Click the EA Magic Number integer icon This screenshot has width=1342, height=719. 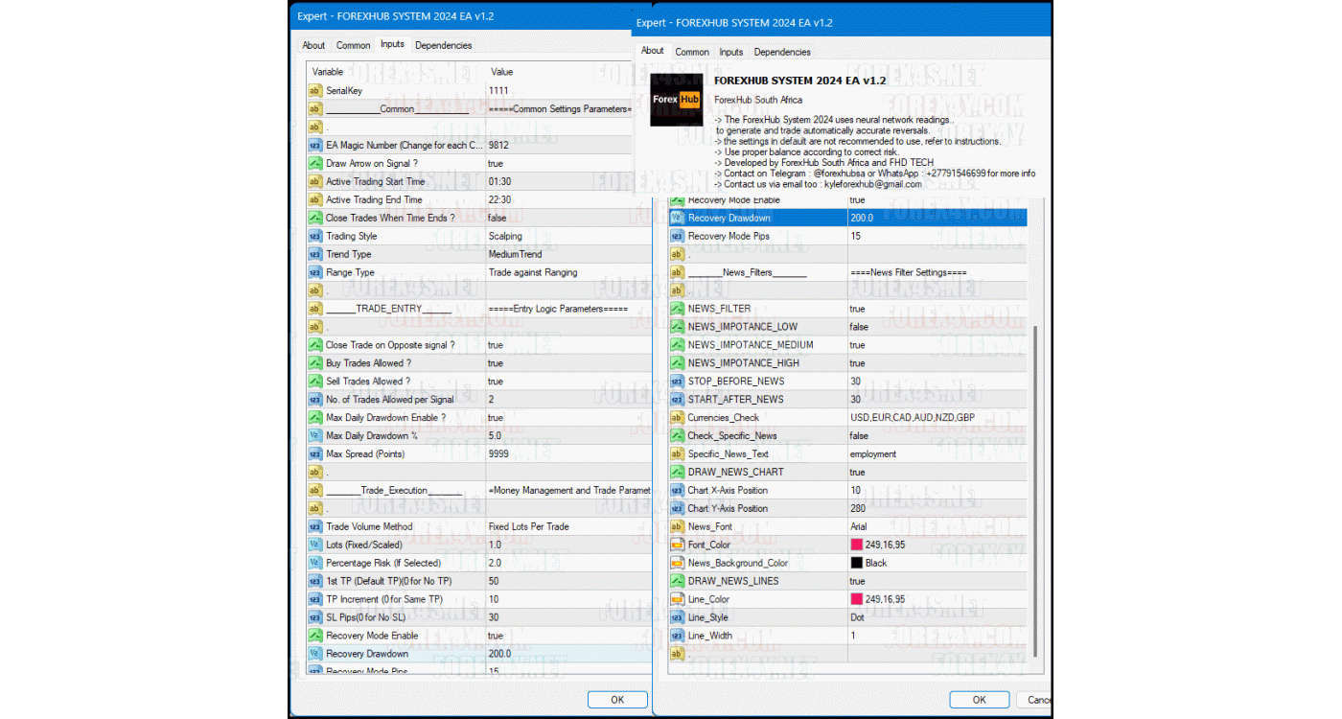pos(315,146)
